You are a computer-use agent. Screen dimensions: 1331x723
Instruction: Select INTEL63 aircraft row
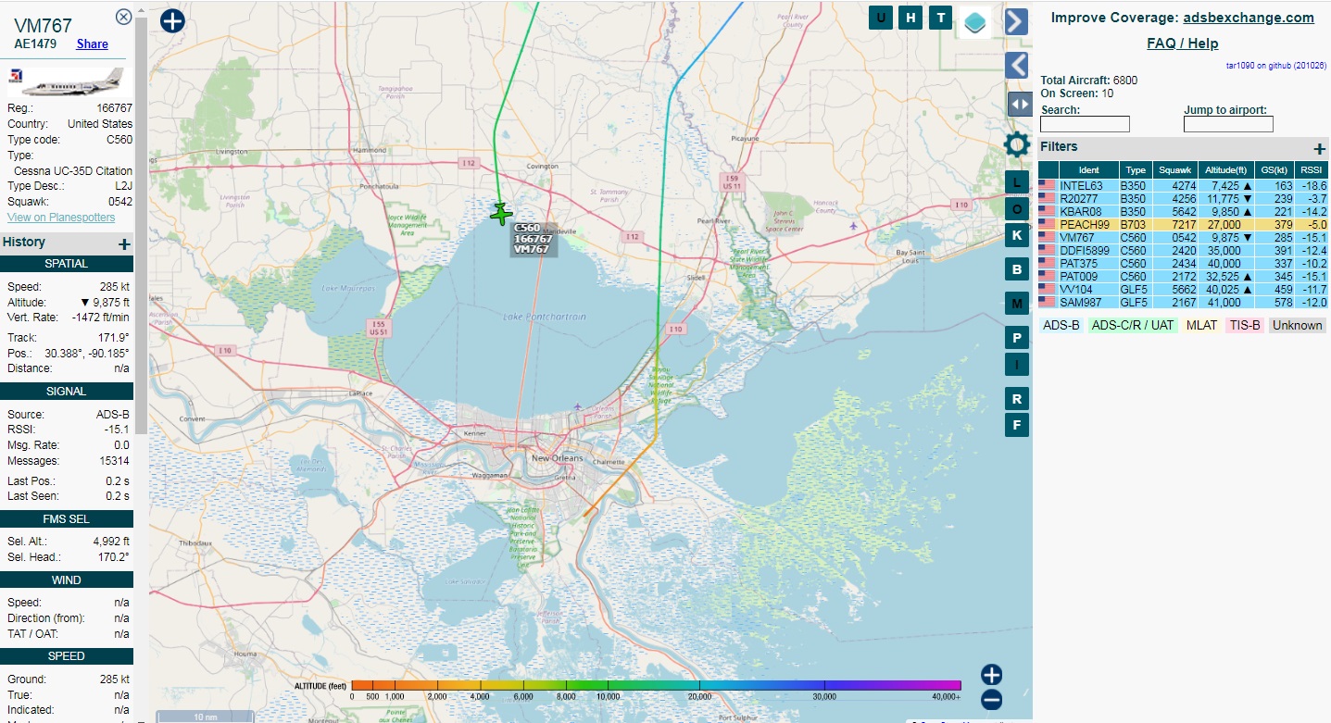pos(1183,185)
